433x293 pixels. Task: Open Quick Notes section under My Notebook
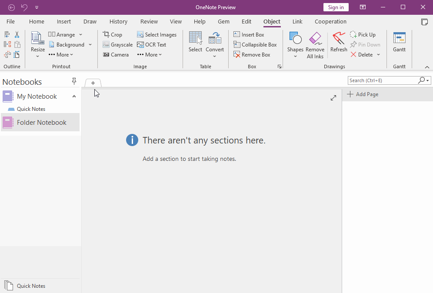[31, 109]
